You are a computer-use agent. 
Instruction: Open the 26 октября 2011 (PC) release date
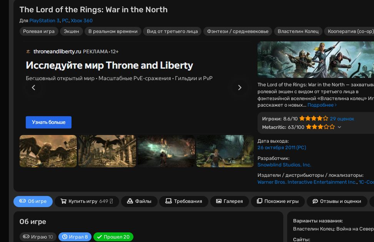tap(282, 148)
